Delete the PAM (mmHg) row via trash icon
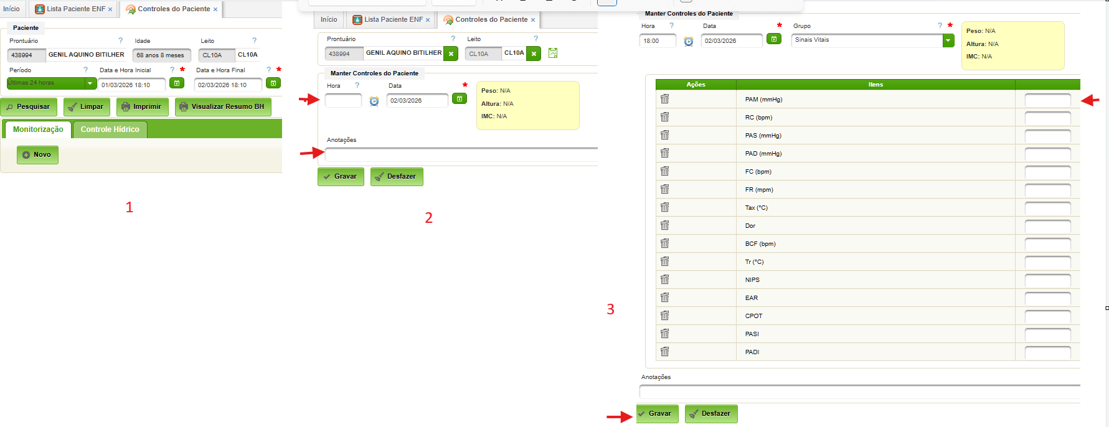 (664, 99)
